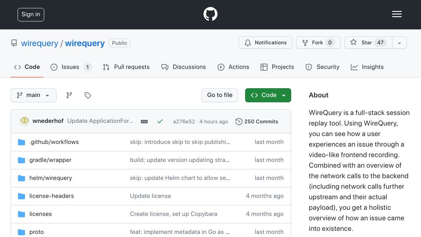Viewport: 421px width, 237px height.
Task: Click the Go to file button
Action: pyautogui.click(x=220, y=95)
